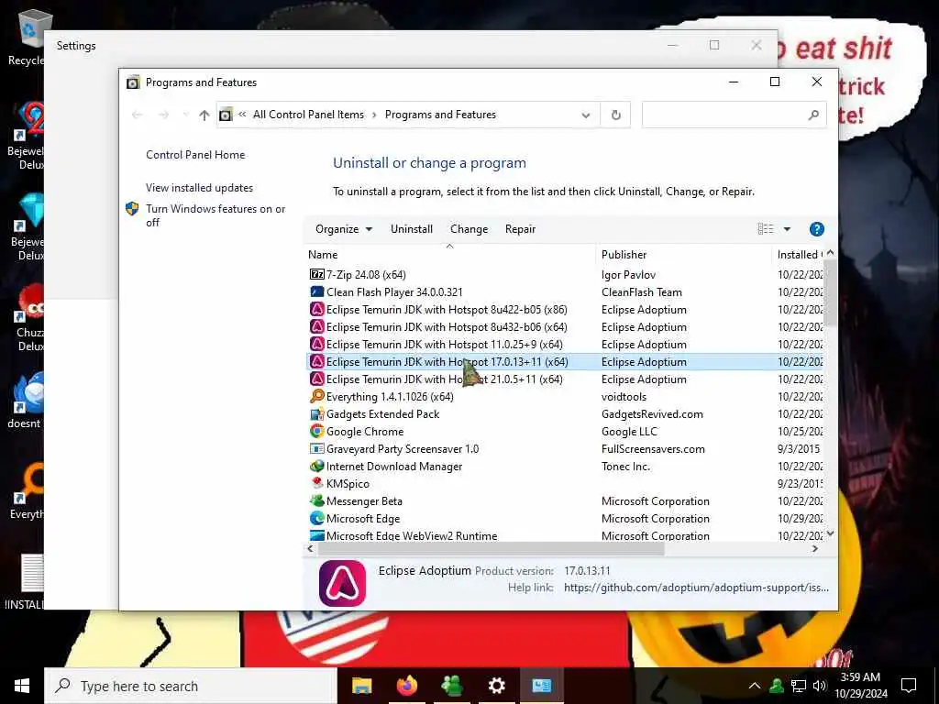The image size is (939, 704).
Task: Click the github adoptium-support help link
Action: coord(697,588)
